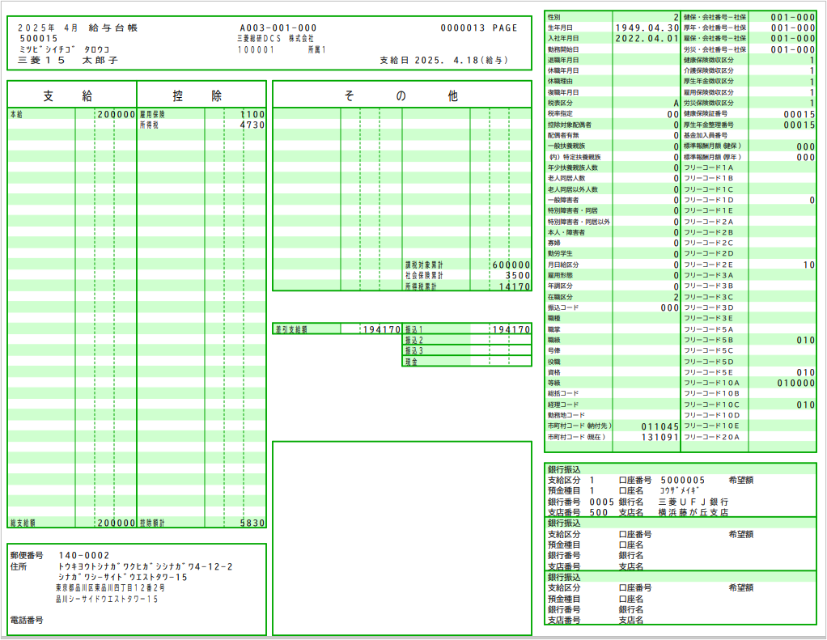
Task: Click the postal code 140-0002
Action: 84,555
